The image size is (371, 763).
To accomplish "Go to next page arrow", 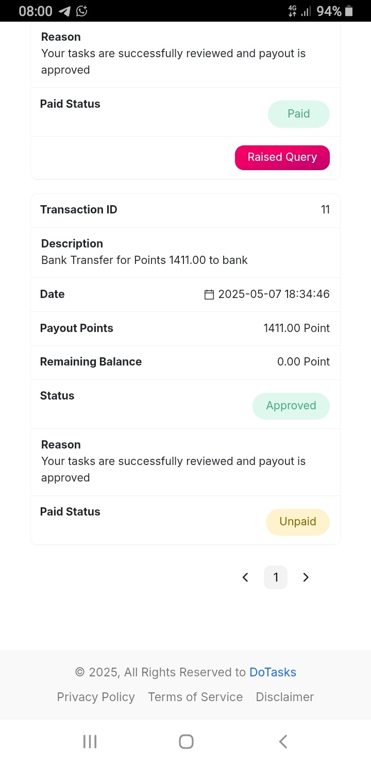I will pos(306,577).
